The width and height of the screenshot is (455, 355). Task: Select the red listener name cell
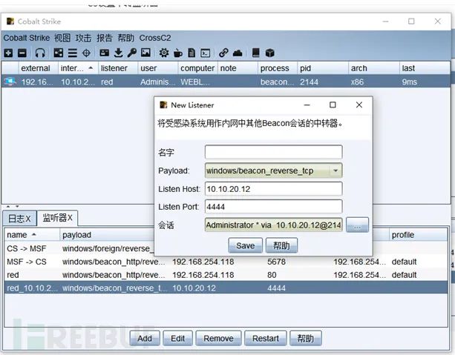click(32, 275)
